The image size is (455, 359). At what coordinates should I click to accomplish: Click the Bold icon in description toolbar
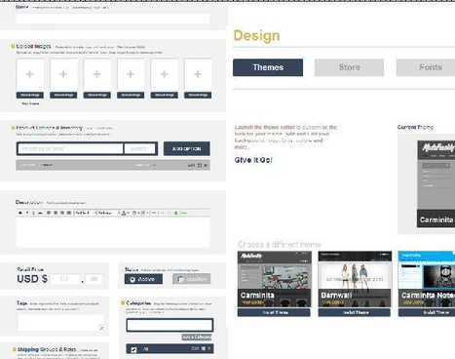coord(20,213)
